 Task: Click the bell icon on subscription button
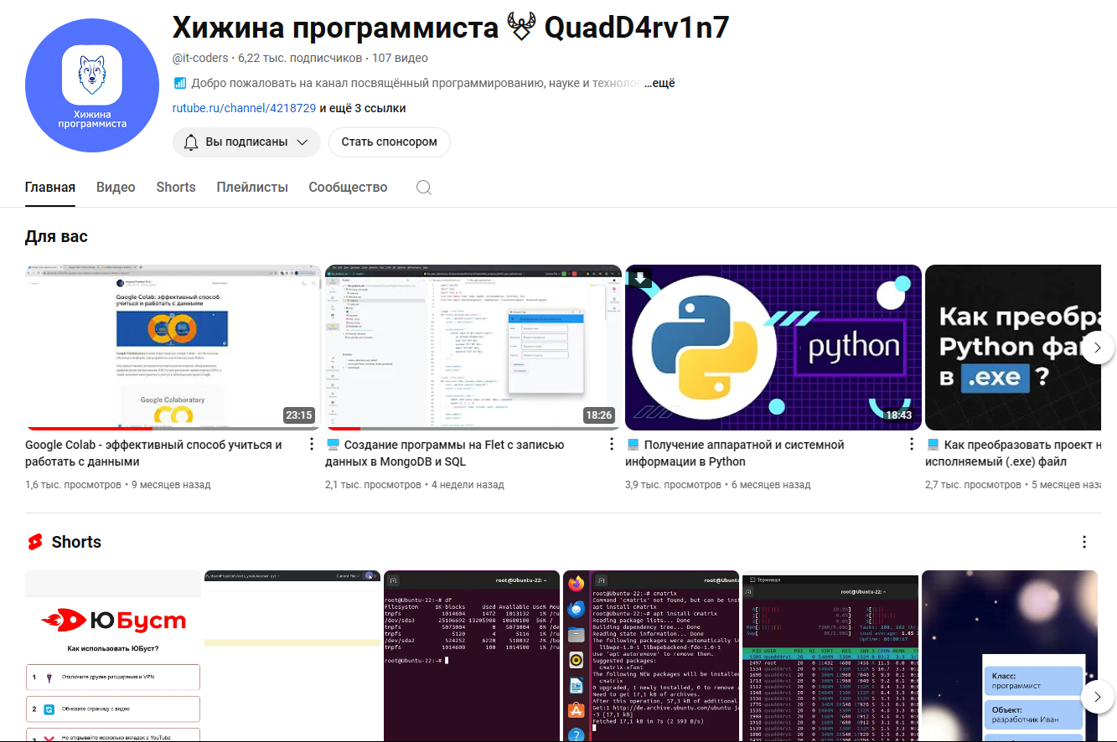(191, 142)
